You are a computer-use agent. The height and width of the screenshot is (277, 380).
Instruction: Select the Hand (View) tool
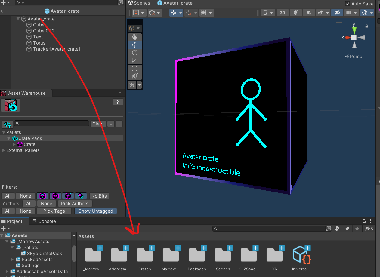coord(135,37)
